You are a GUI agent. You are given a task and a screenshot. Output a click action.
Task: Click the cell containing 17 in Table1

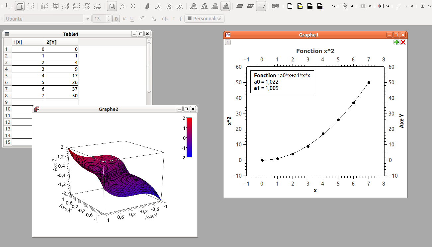tap(61, 76)
